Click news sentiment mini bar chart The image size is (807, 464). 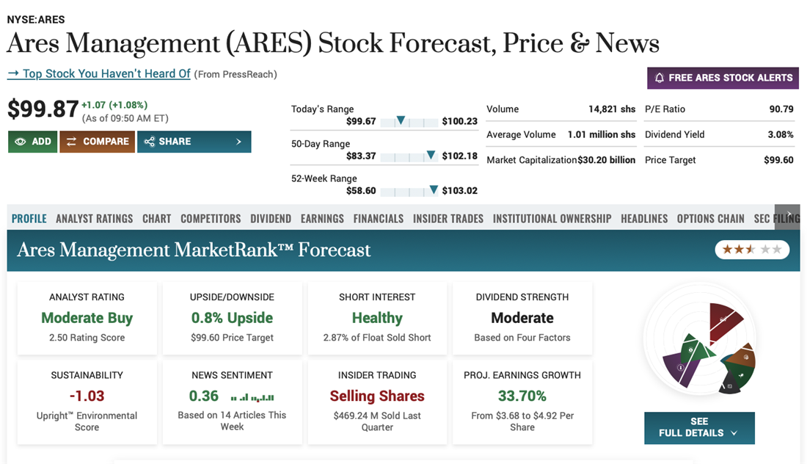pyautogui.click(x=252, y=397)
